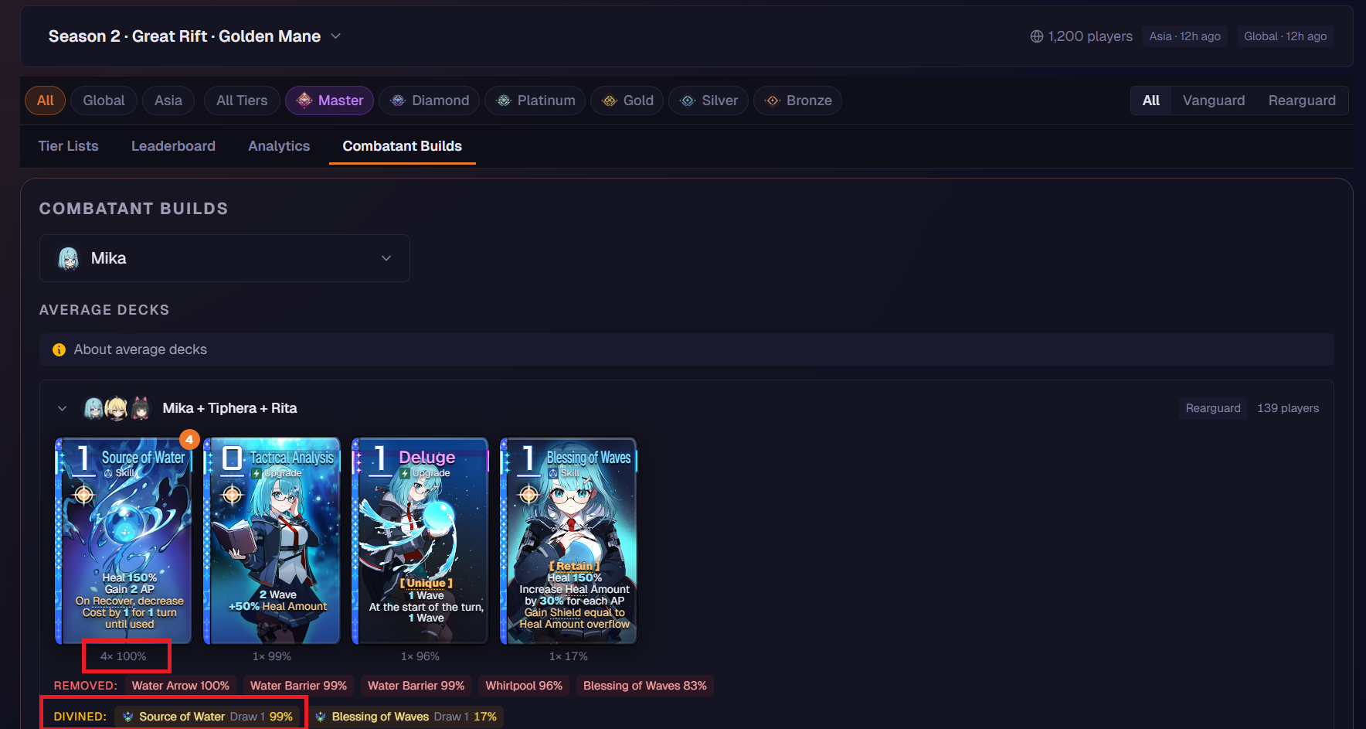This screenshot has width=1366, height=729.
Task: Open the Leaderboard tab
Action: tap(173, 146)
